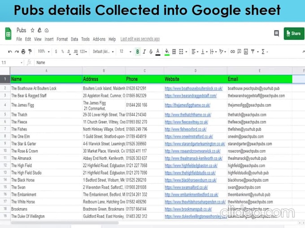Open the 123 more formats dropdown
Image resolution: width=305 pixels, height=228 pixels.
83,51
